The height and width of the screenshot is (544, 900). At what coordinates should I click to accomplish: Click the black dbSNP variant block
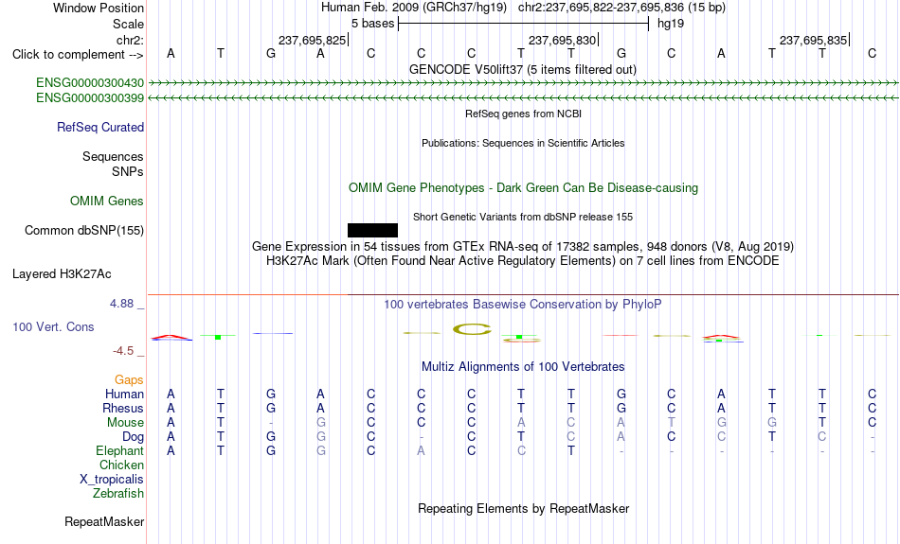(372, 231)
